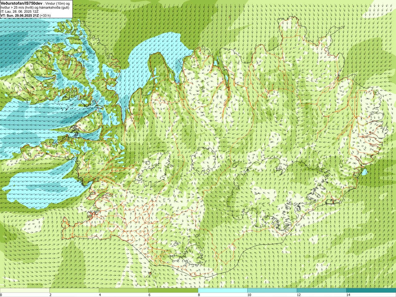Click the legend label '8'
The width and height of the screenshot is (396, 297).
[199, 295]
